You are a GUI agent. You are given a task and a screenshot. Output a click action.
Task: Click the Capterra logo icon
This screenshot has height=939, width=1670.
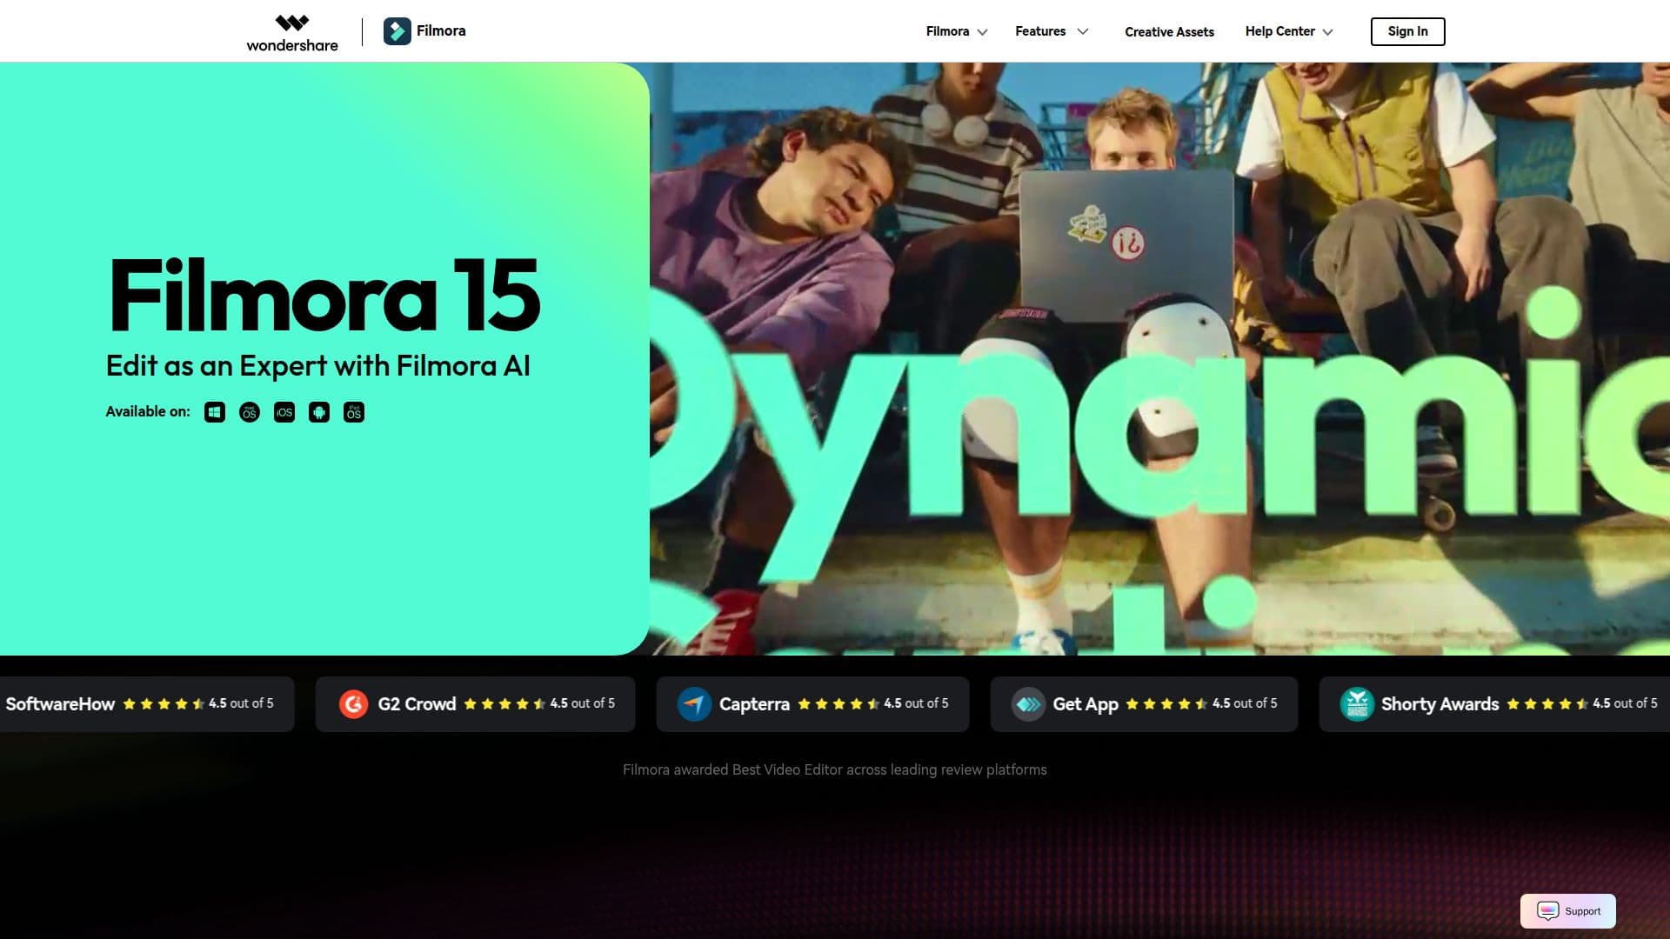[x=694, y=704]
